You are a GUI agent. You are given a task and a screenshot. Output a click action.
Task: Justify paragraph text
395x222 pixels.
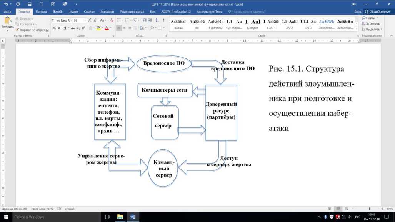[x=135, y=28]
